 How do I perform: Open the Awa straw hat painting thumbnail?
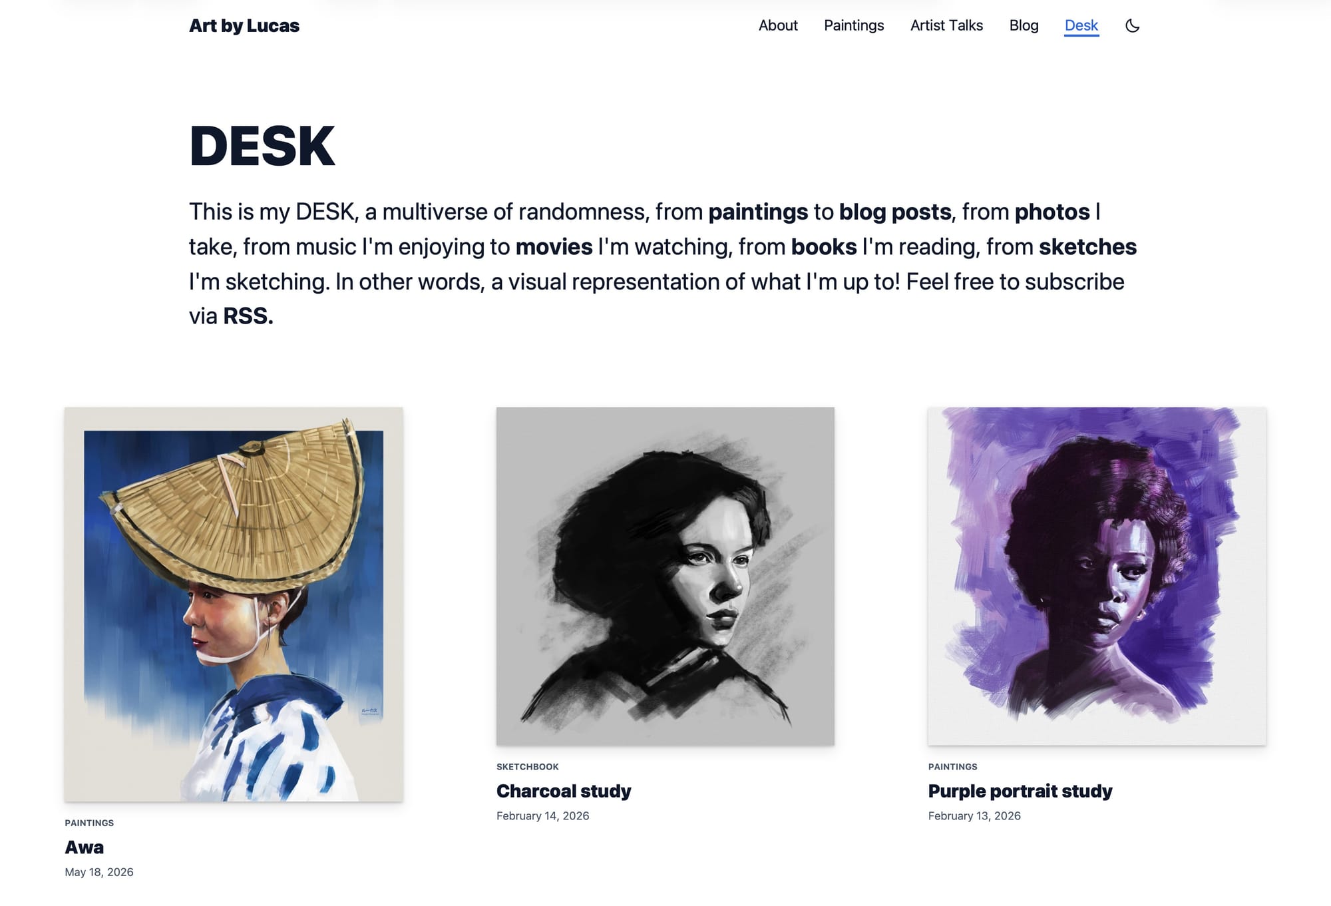[234, 604]
